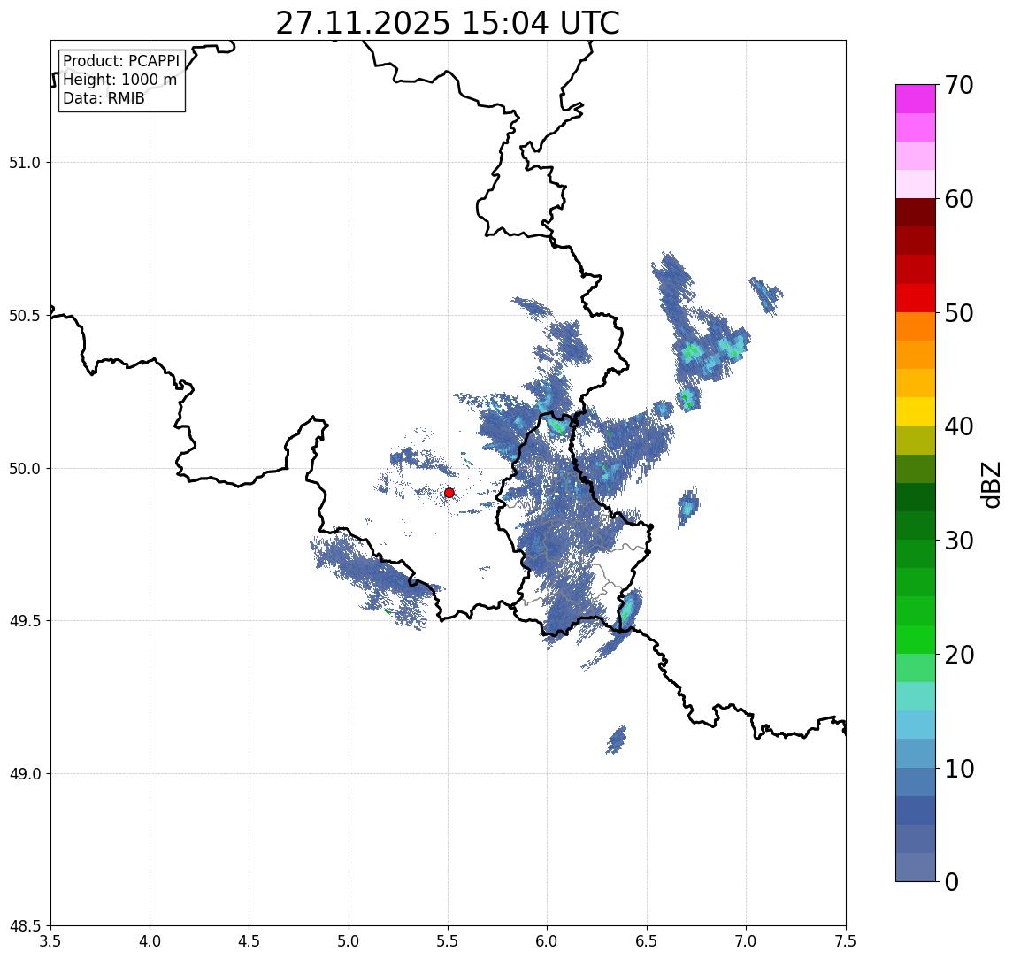Image resolution: width=1013 pixels, height=959 pixels.
Task: Click the magenta top colorbar segment
Action: click(x=916, y=99)
